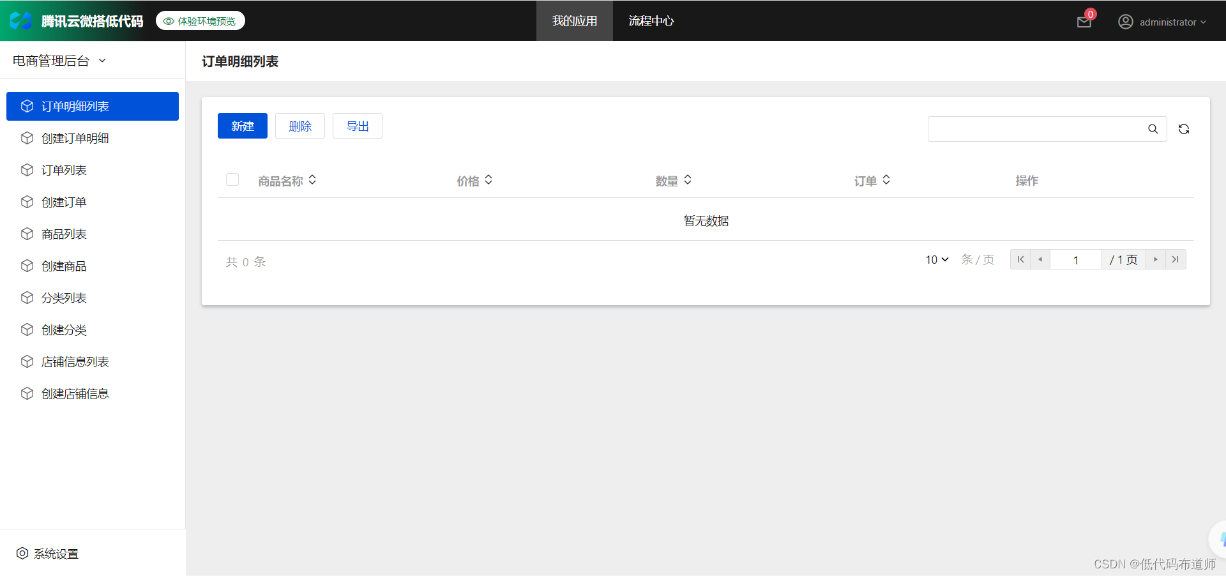The width and height of the screenshot is (1226, 576).
Task: Open 店铺信息列表 menu item
Action: click(x=93, y=361)
